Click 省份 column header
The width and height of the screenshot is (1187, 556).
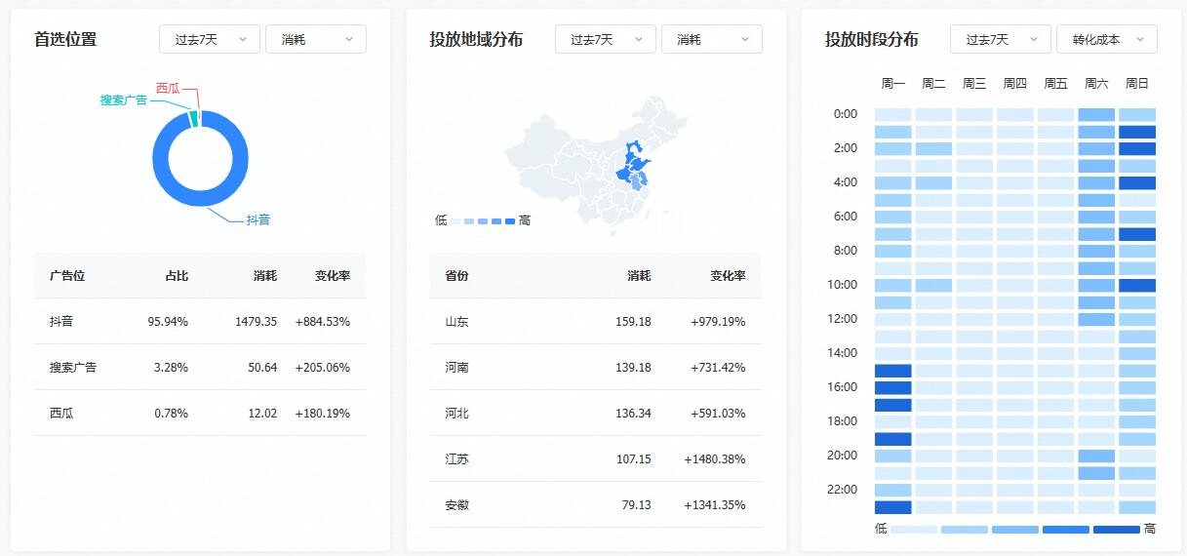point(457,276)
